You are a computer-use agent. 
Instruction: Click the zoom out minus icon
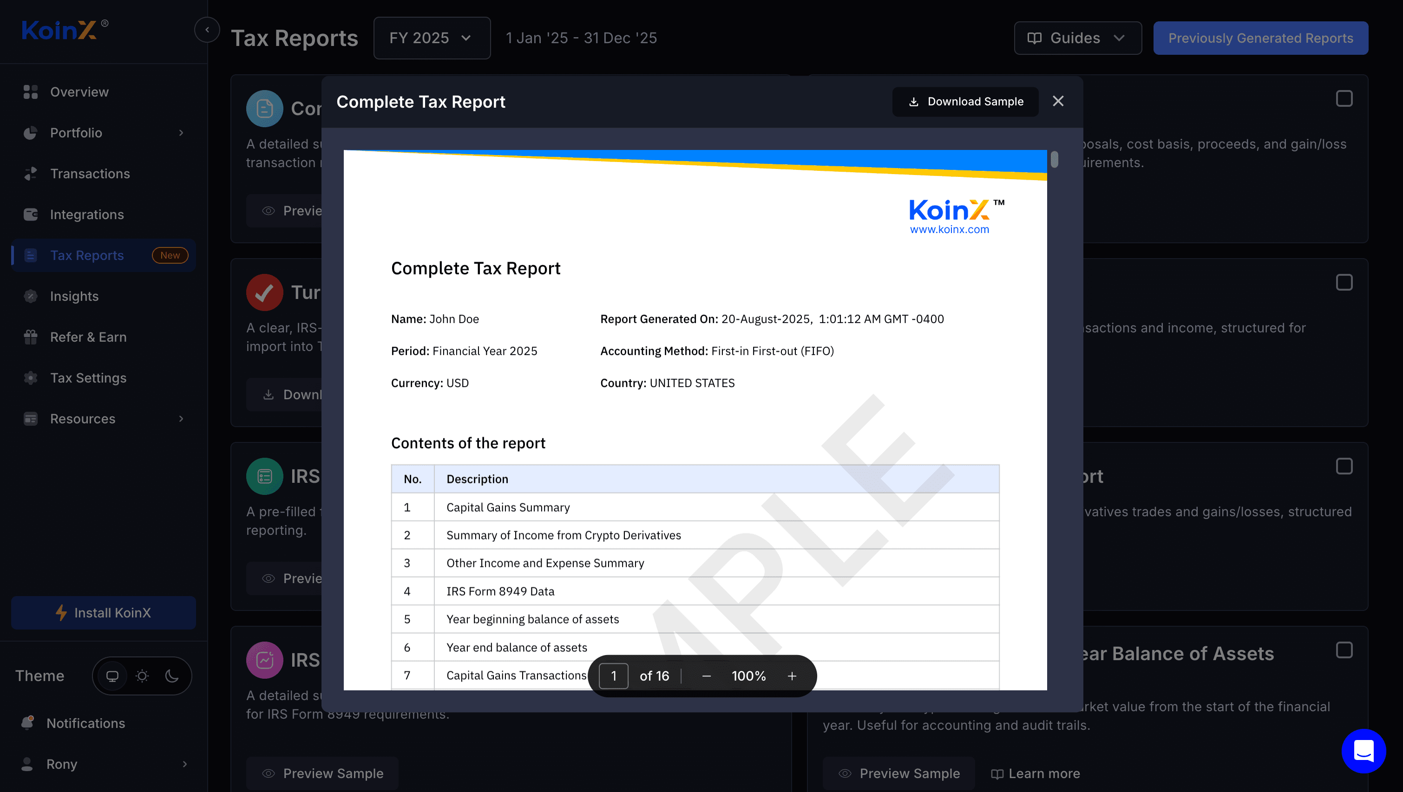click(707, 676)
